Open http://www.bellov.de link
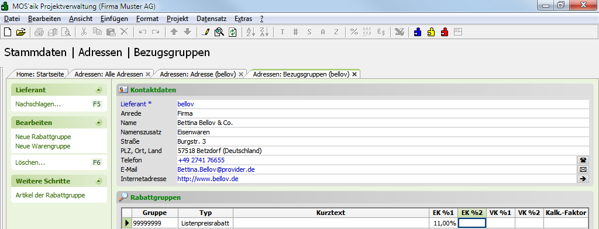Image resolution: width=599 pixels, height=229 pixels. tap(208, 178)
